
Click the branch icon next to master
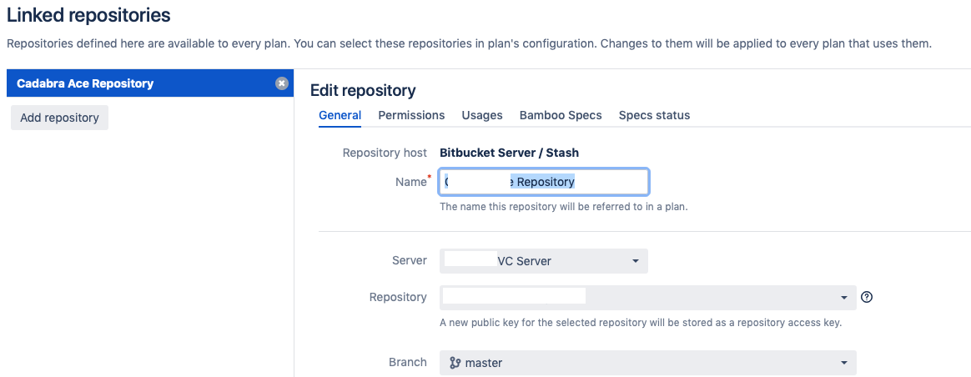coord(455,363)
